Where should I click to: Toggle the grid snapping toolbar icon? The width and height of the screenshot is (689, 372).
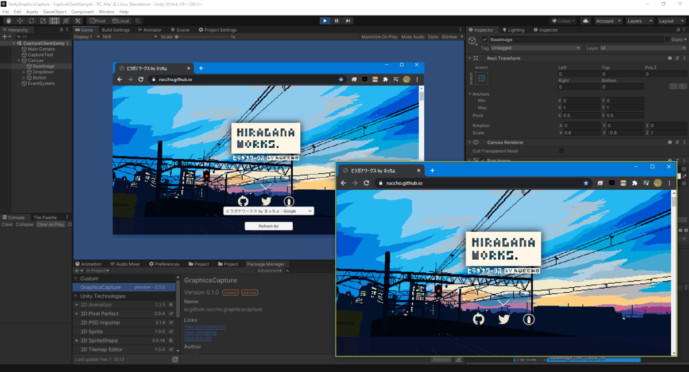138,21
